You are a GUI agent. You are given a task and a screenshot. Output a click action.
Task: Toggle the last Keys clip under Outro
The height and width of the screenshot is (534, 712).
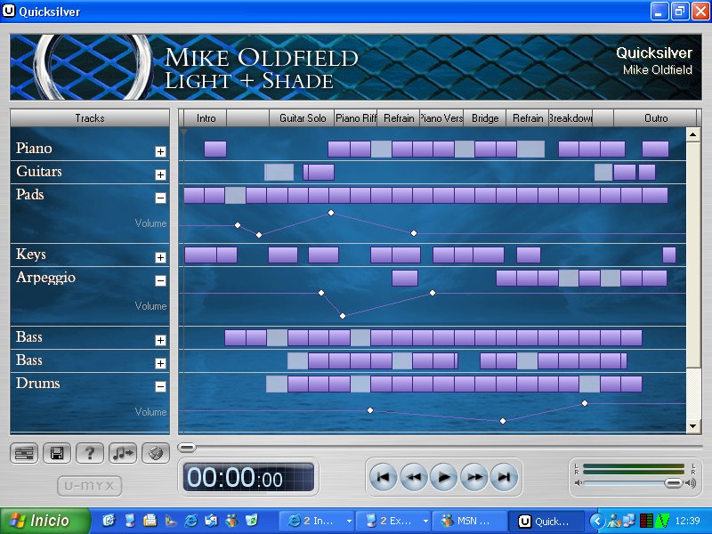(x=669, y=255)
